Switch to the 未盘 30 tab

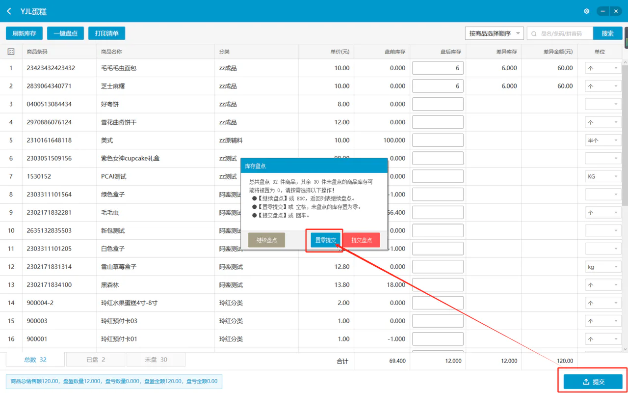(x=156, y=360)
